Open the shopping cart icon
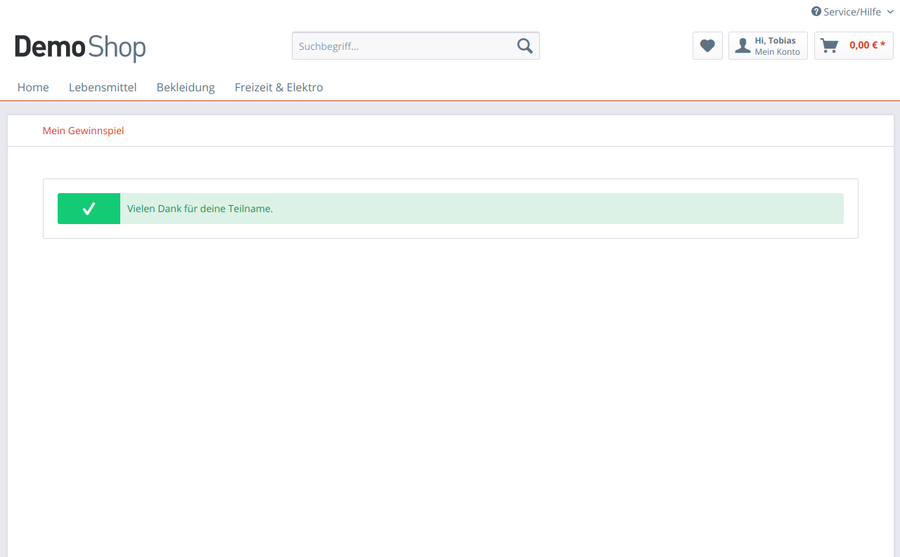Screen dimensions: 900x557 click(830, 46)
